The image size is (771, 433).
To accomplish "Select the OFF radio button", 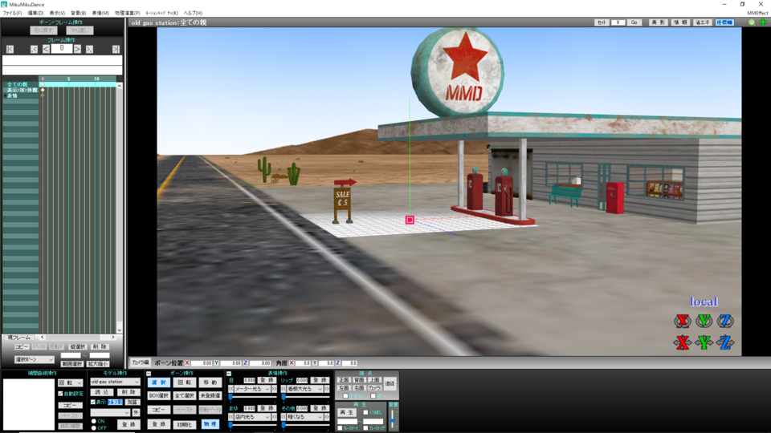I will click(93, 428).
